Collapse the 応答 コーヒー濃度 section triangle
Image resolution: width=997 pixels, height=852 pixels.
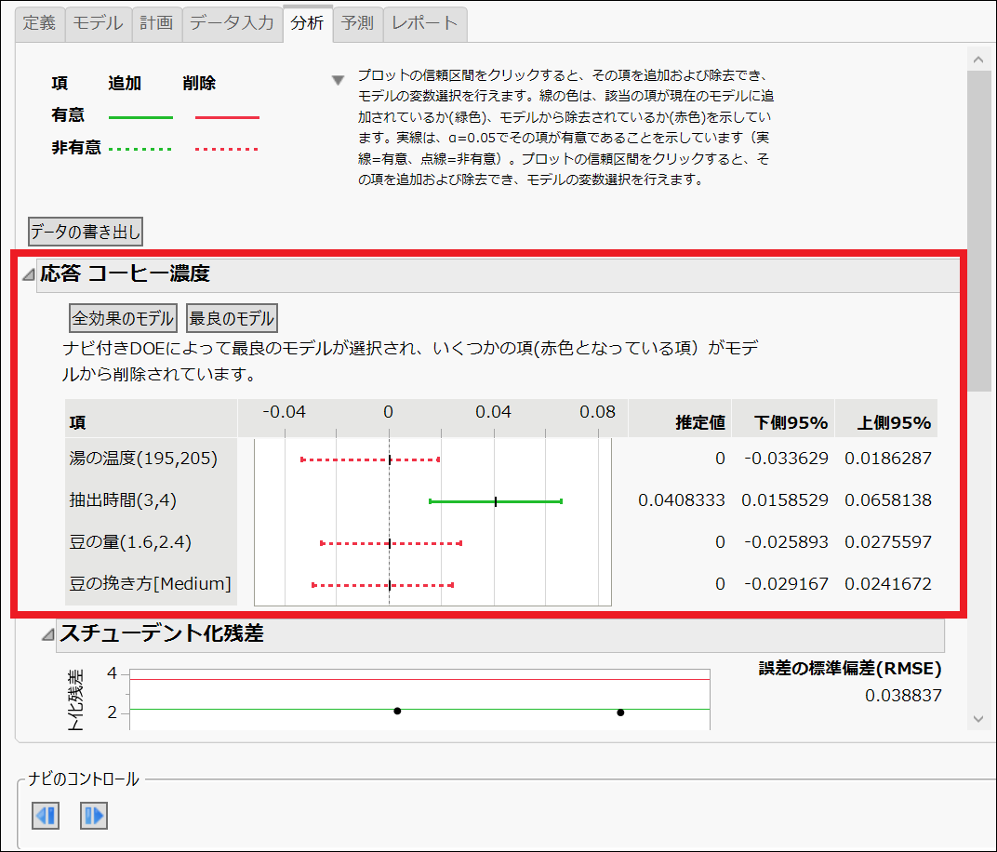tap(26, 274)
